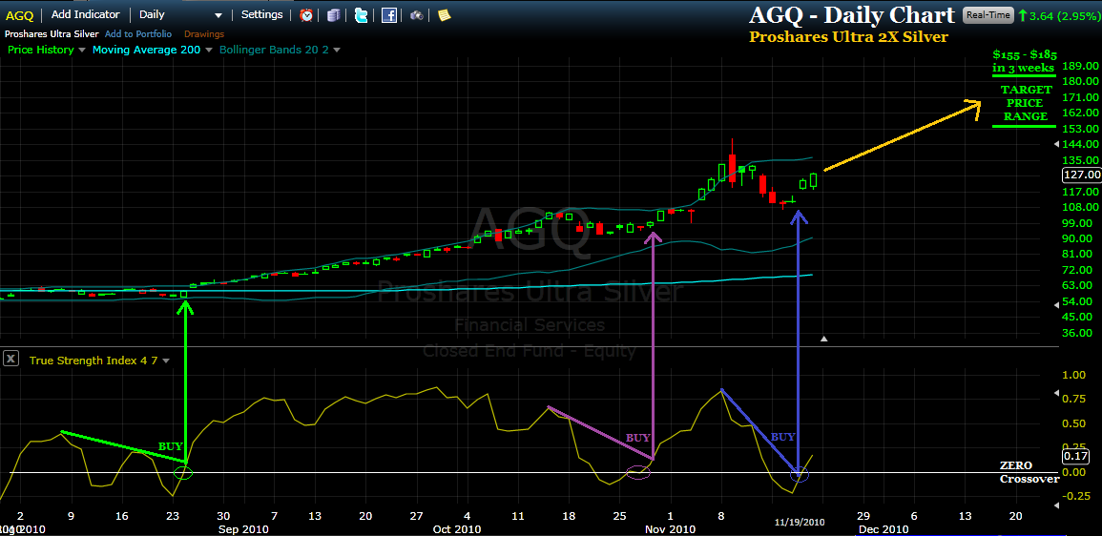This screenshot has height=536, width=1102.
Task: Click the 0.17 indicator value tag
Action: pyautogui.click(x=1076, y=455)
